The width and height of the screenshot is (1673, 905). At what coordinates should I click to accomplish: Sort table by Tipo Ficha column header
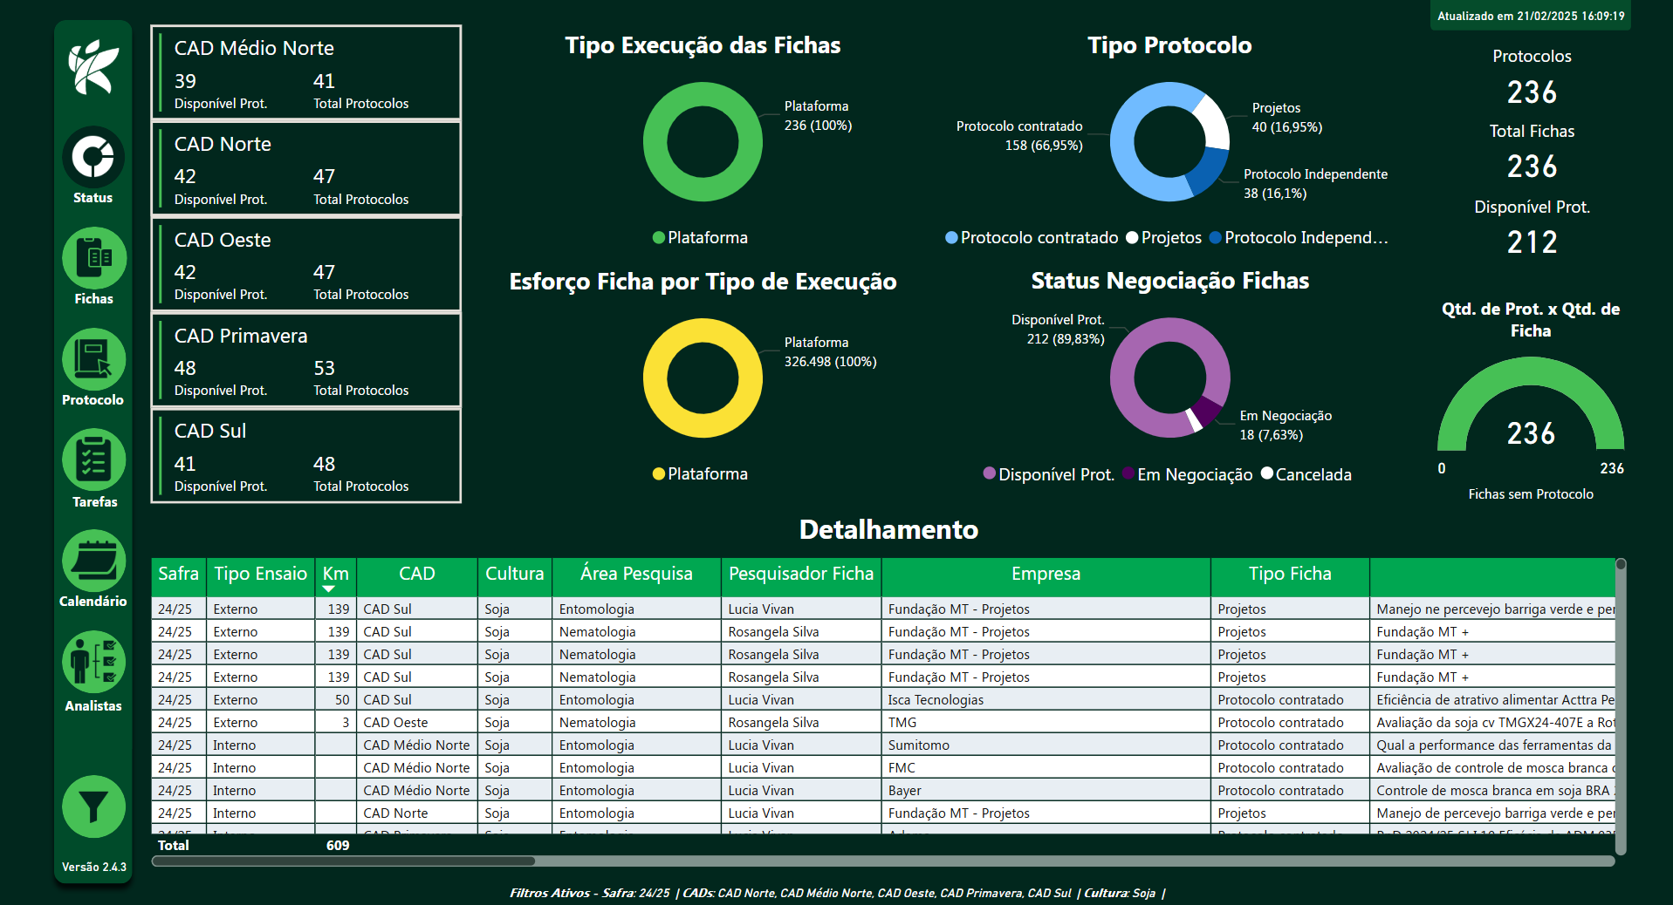[x=1290, y=574]
